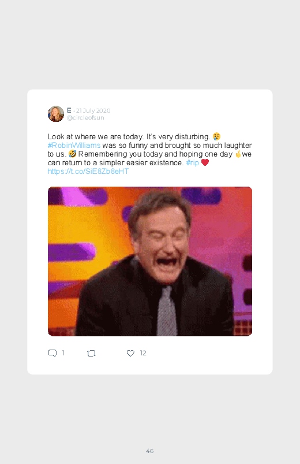The height and width of the screenshot is (464, 300).
Task: Click the 21 July 2020 timestamp
Action: 93,111
